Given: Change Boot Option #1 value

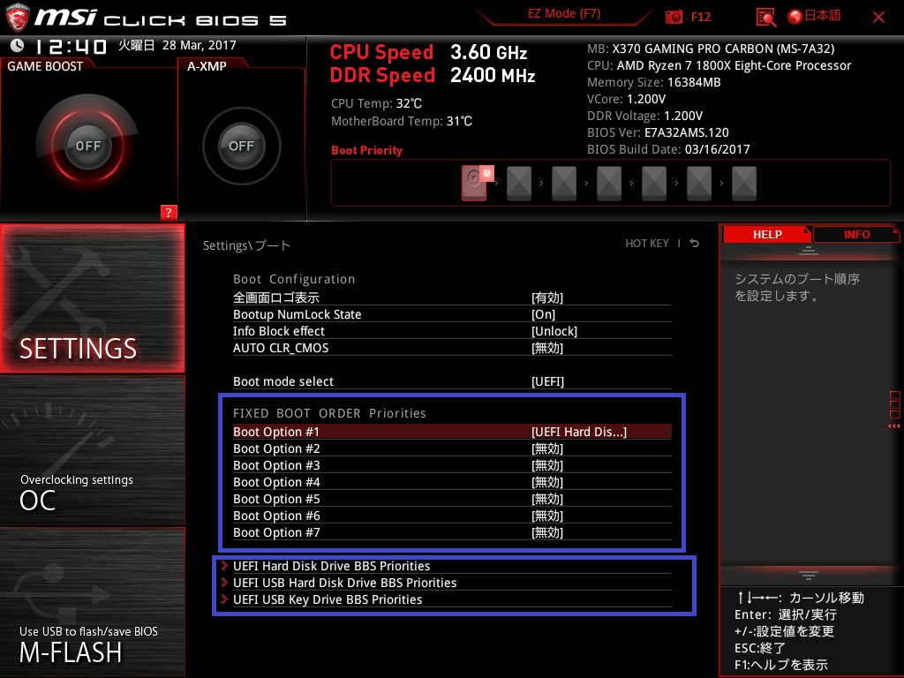Looking at the screenshot, I should click(579, 432).
